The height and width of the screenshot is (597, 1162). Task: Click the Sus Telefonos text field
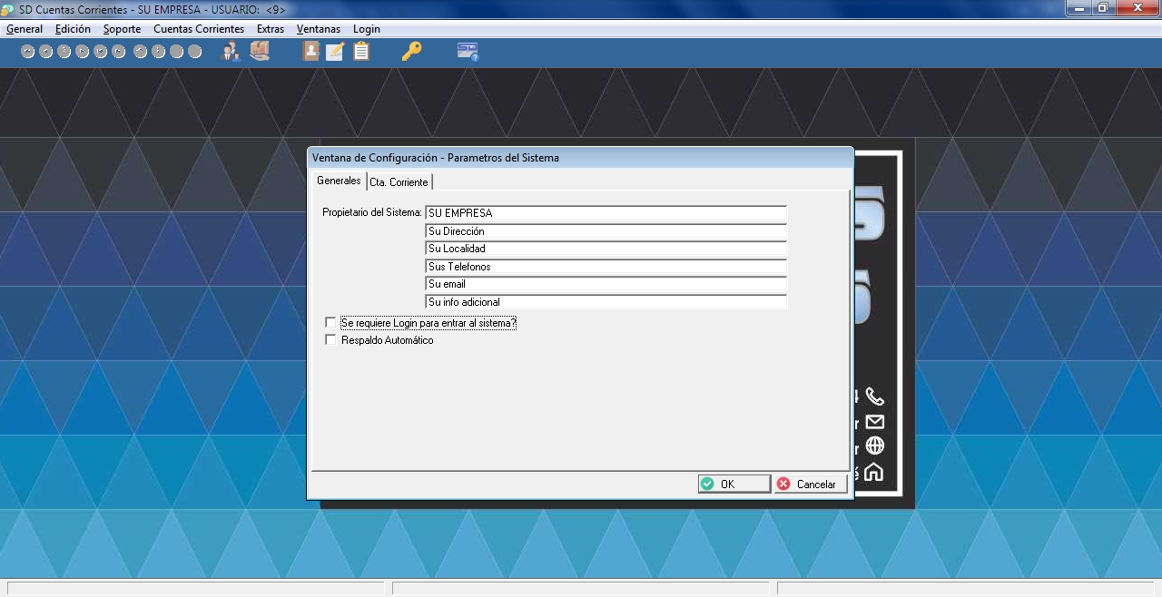point(605,267)
